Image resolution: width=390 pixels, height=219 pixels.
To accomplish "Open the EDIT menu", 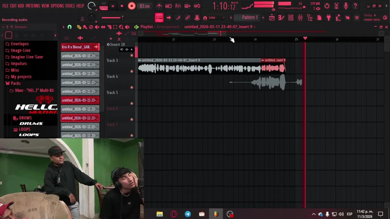I will pos(13,6).
